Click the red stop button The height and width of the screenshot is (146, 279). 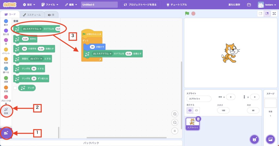point(193,14)
